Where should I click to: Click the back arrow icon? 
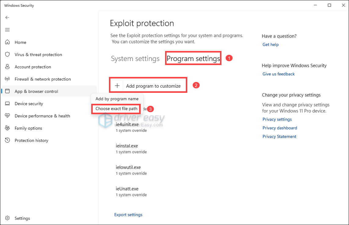[x=8, y=17]
